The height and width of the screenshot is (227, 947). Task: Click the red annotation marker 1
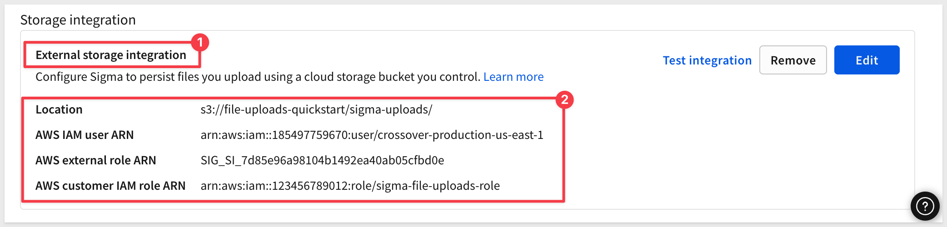[x=200, y=42]
